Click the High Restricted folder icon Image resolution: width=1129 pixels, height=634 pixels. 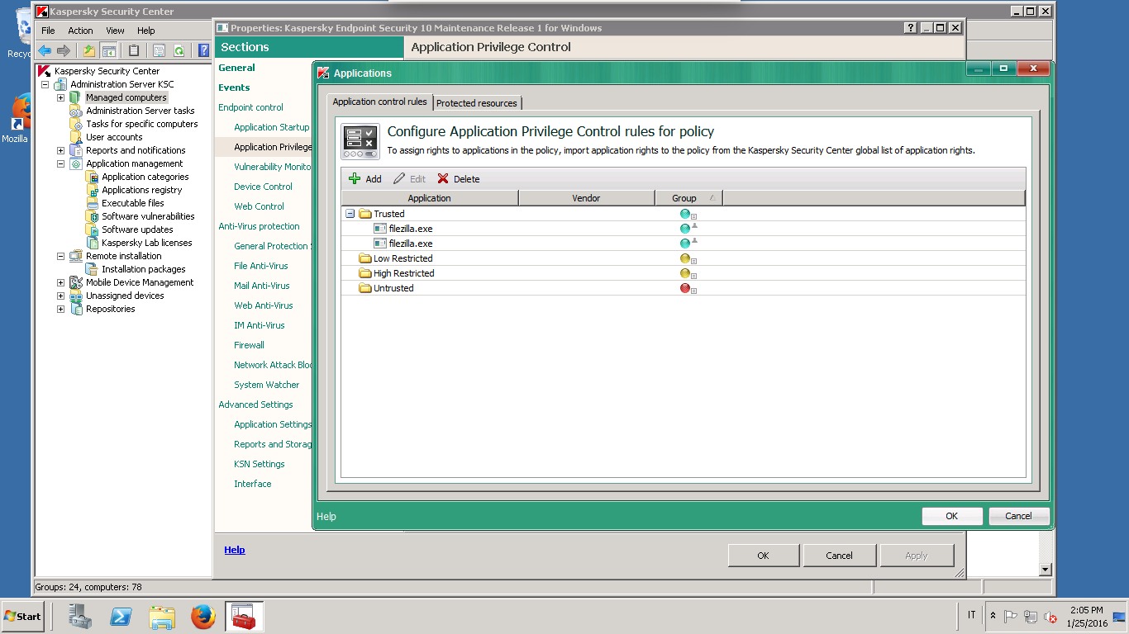[364, 273]
